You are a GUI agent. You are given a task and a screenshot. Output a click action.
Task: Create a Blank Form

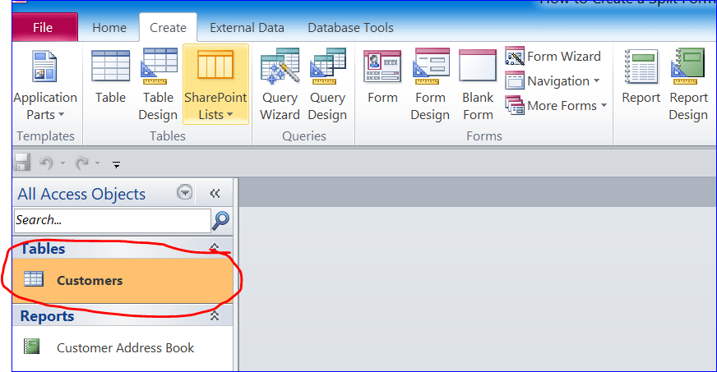(x=478, y=85)
